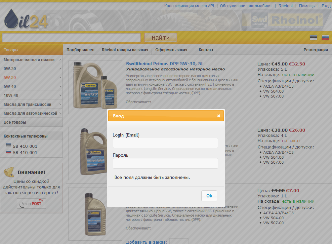Click the Oil24 drop logo
The width and height of the screenshot is (332, 244).
tap(25, 19)
